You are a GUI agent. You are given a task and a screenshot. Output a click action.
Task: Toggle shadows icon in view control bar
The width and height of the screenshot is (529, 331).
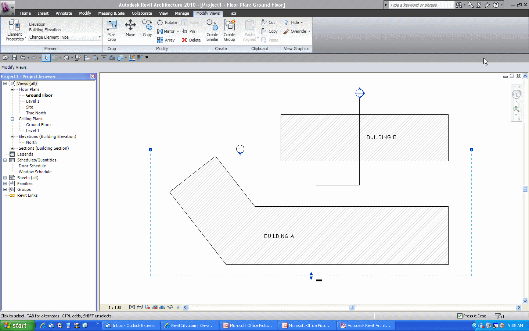tap(147, 307)
